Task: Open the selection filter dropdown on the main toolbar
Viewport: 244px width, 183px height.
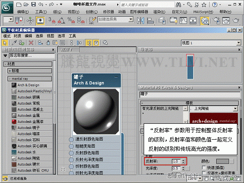Action: 11,19
